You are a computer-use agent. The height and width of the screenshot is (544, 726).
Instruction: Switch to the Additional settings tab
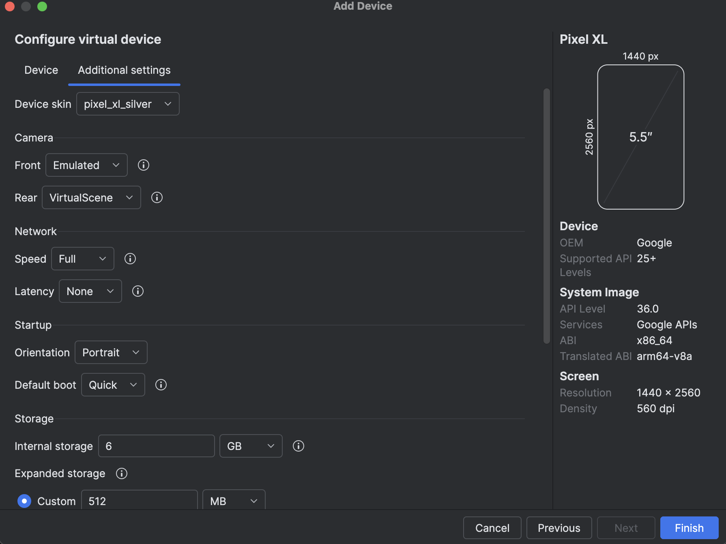(124, 70)
